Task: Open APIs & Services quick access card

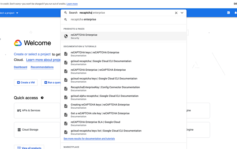Action: pyautogui.click(x=37, y=110)
